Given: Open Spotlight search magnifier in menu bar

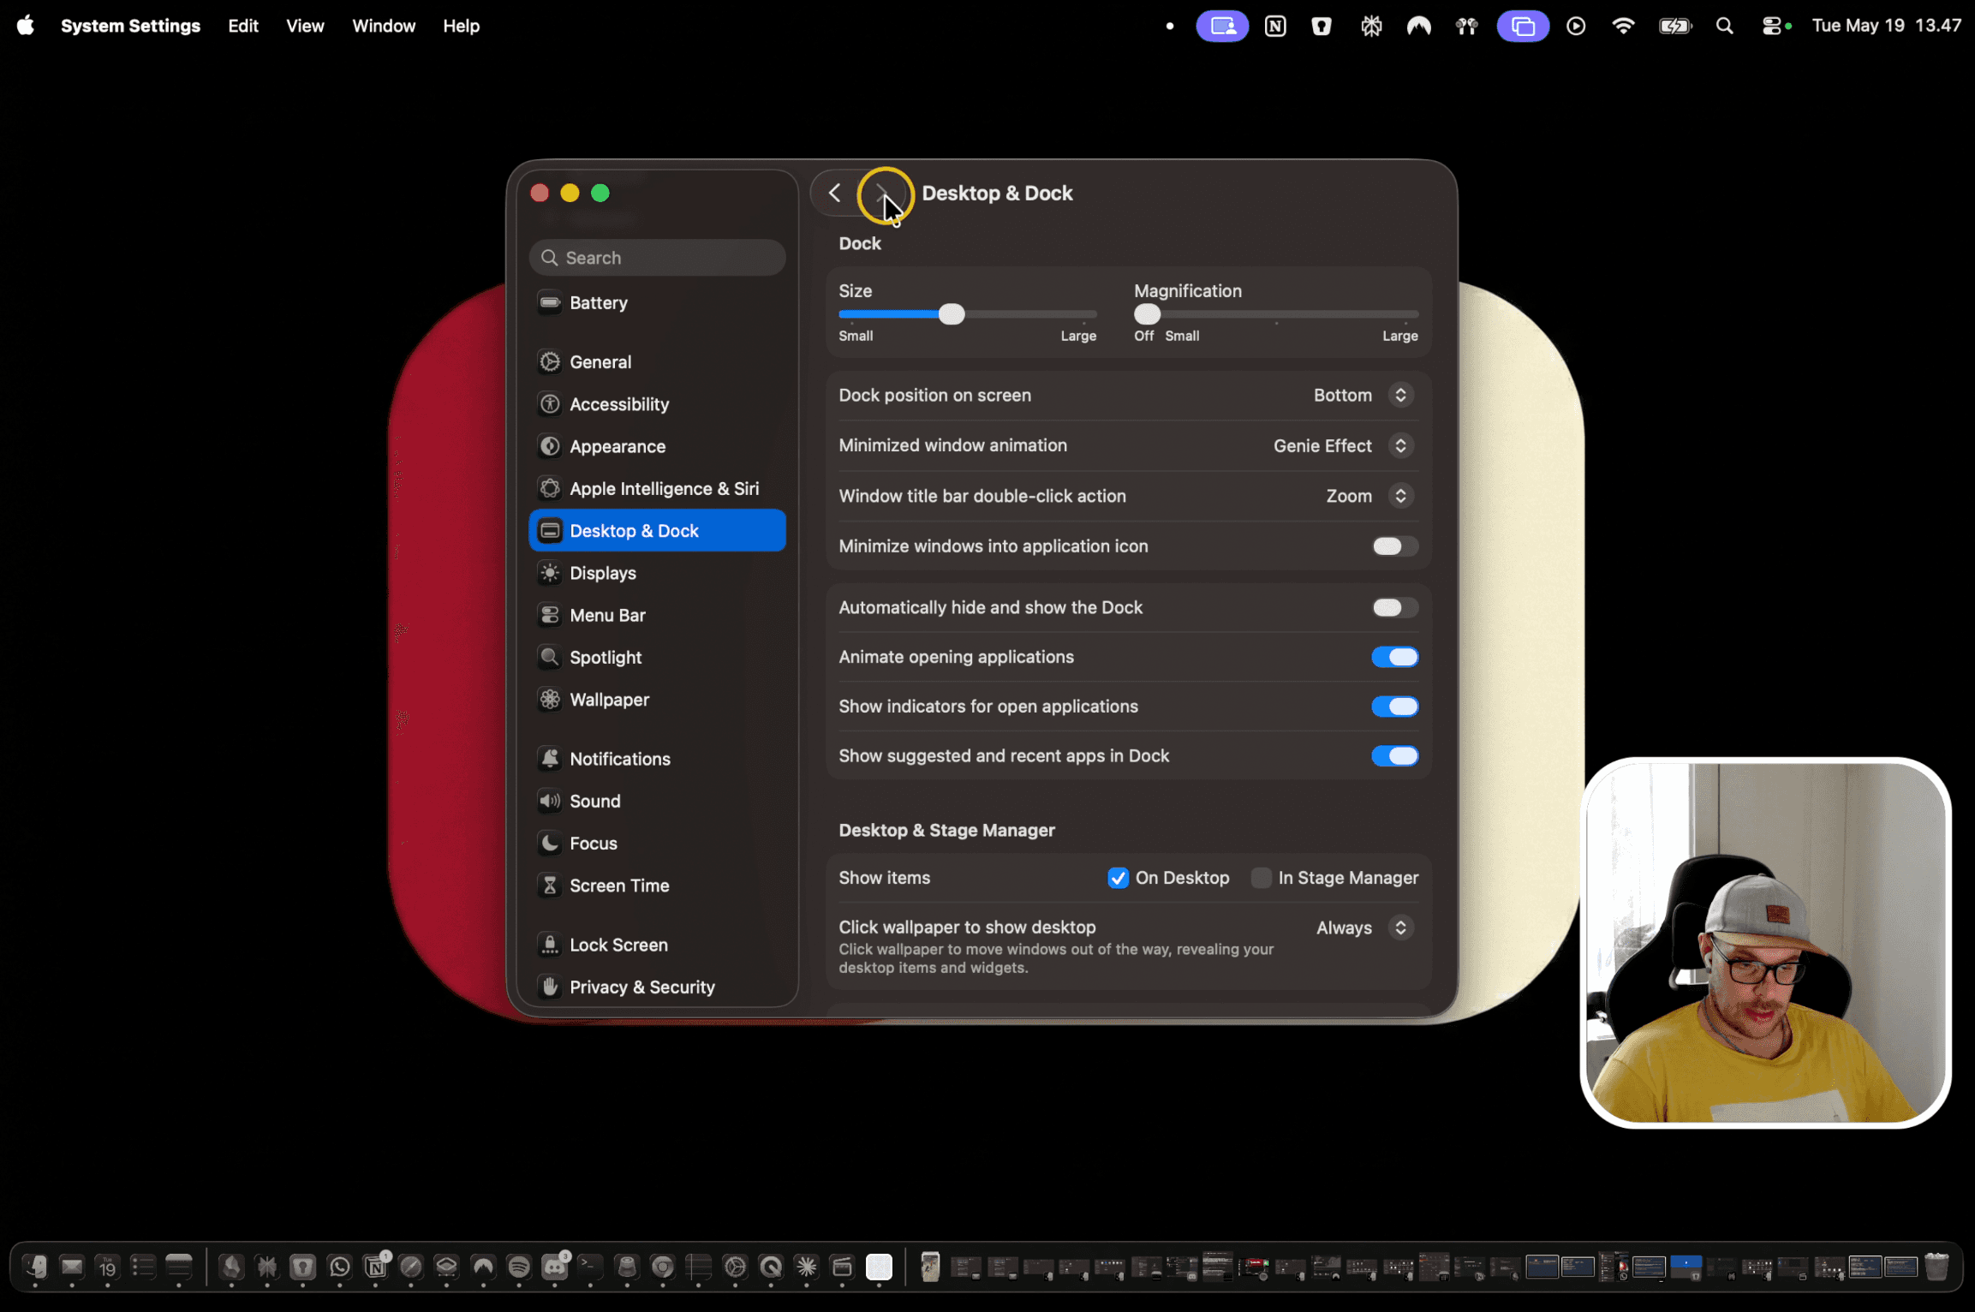Looking at the screenshot, I should tap(1725, 27).
